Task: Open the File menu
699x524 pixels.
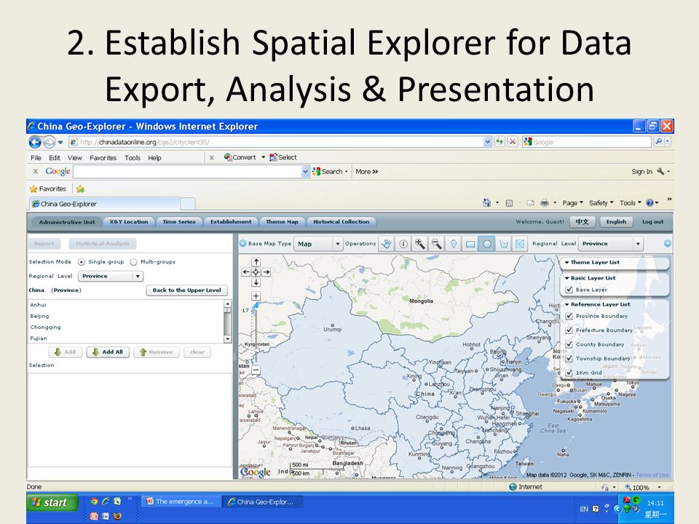Action: tap(36, 158)
